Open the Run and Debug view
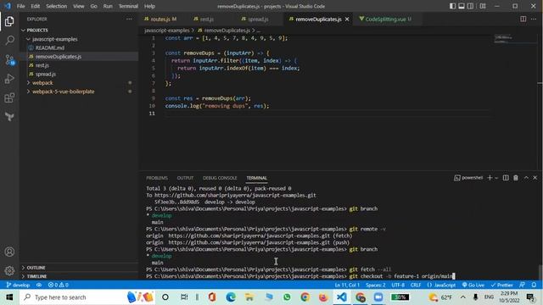Image resolution: width=543 pixels, height=305 pixels. (x=9, y=79)
